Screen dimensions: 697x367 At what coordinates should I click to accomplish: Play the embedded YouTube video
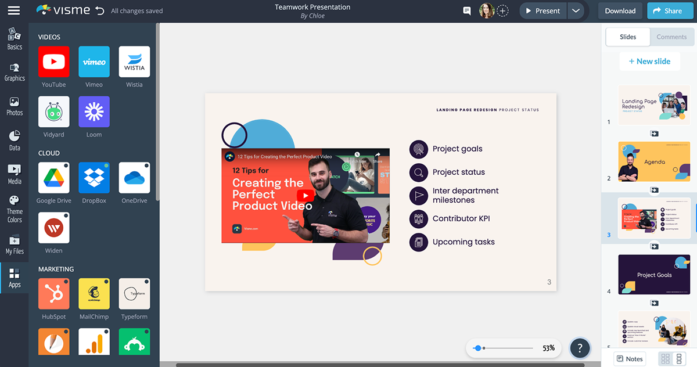click(305, 196)
